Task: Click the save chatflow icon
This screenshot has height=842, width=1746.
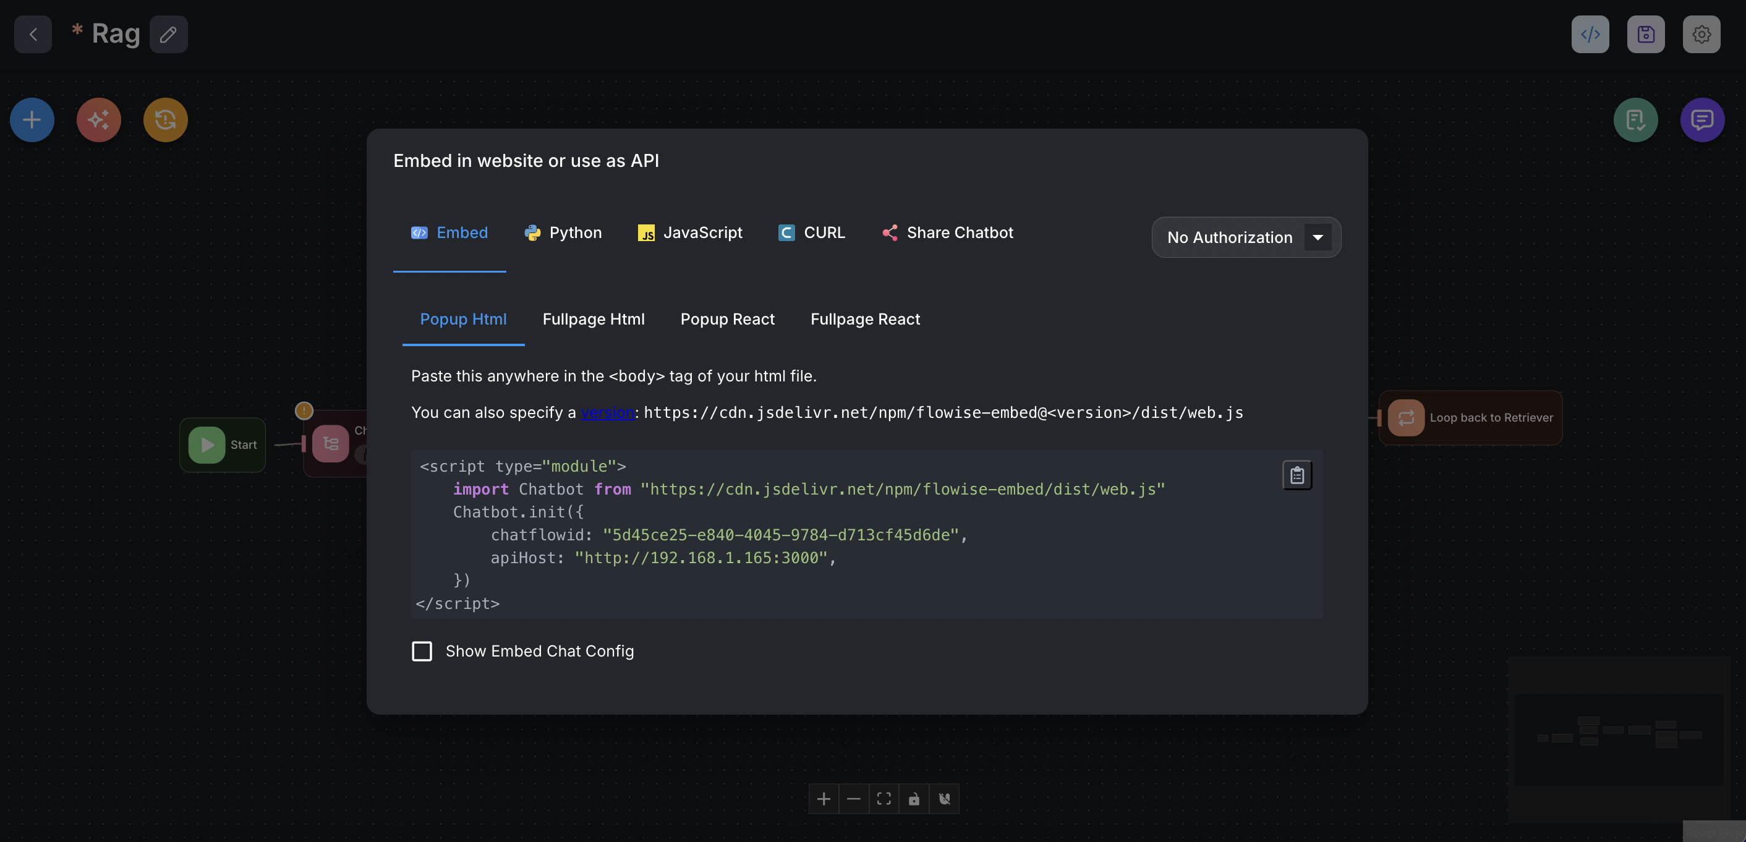Action: [1645, 34]
